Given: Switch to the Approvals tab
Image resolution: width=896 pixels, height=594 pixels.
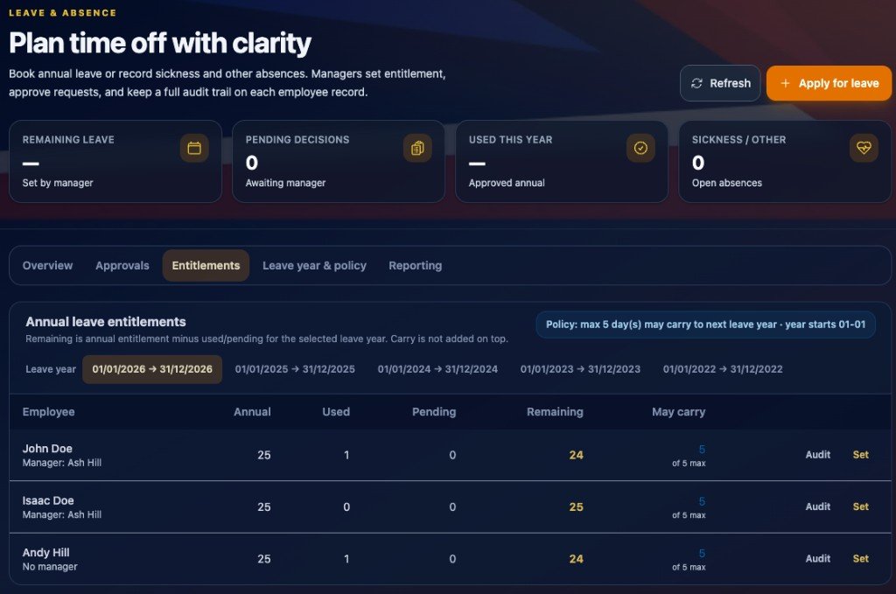Looking at the screenshot, I should [122, 266].
